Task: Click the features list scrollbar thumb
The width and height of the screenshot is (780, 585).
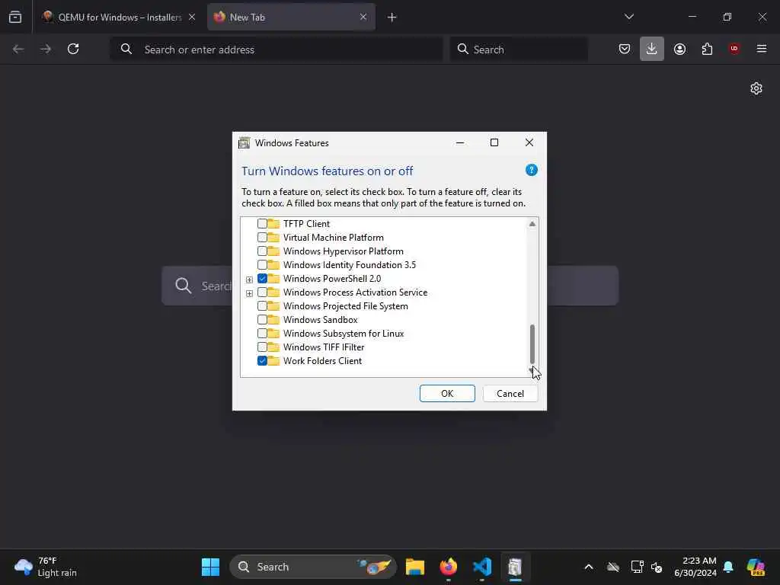Action: tap(532, 344)
